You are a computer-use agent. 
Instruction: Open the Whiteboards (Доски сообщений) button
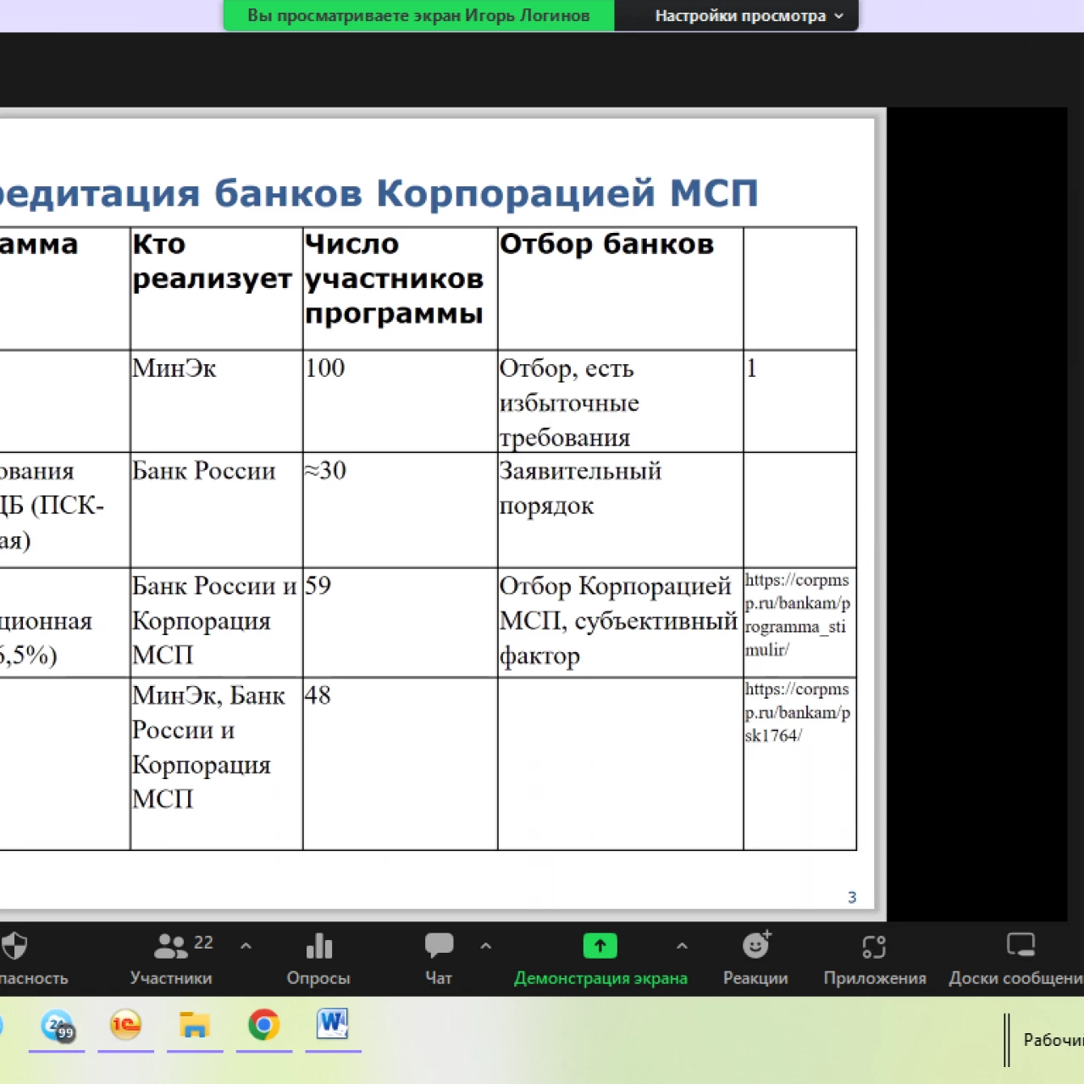point(1015,960)
